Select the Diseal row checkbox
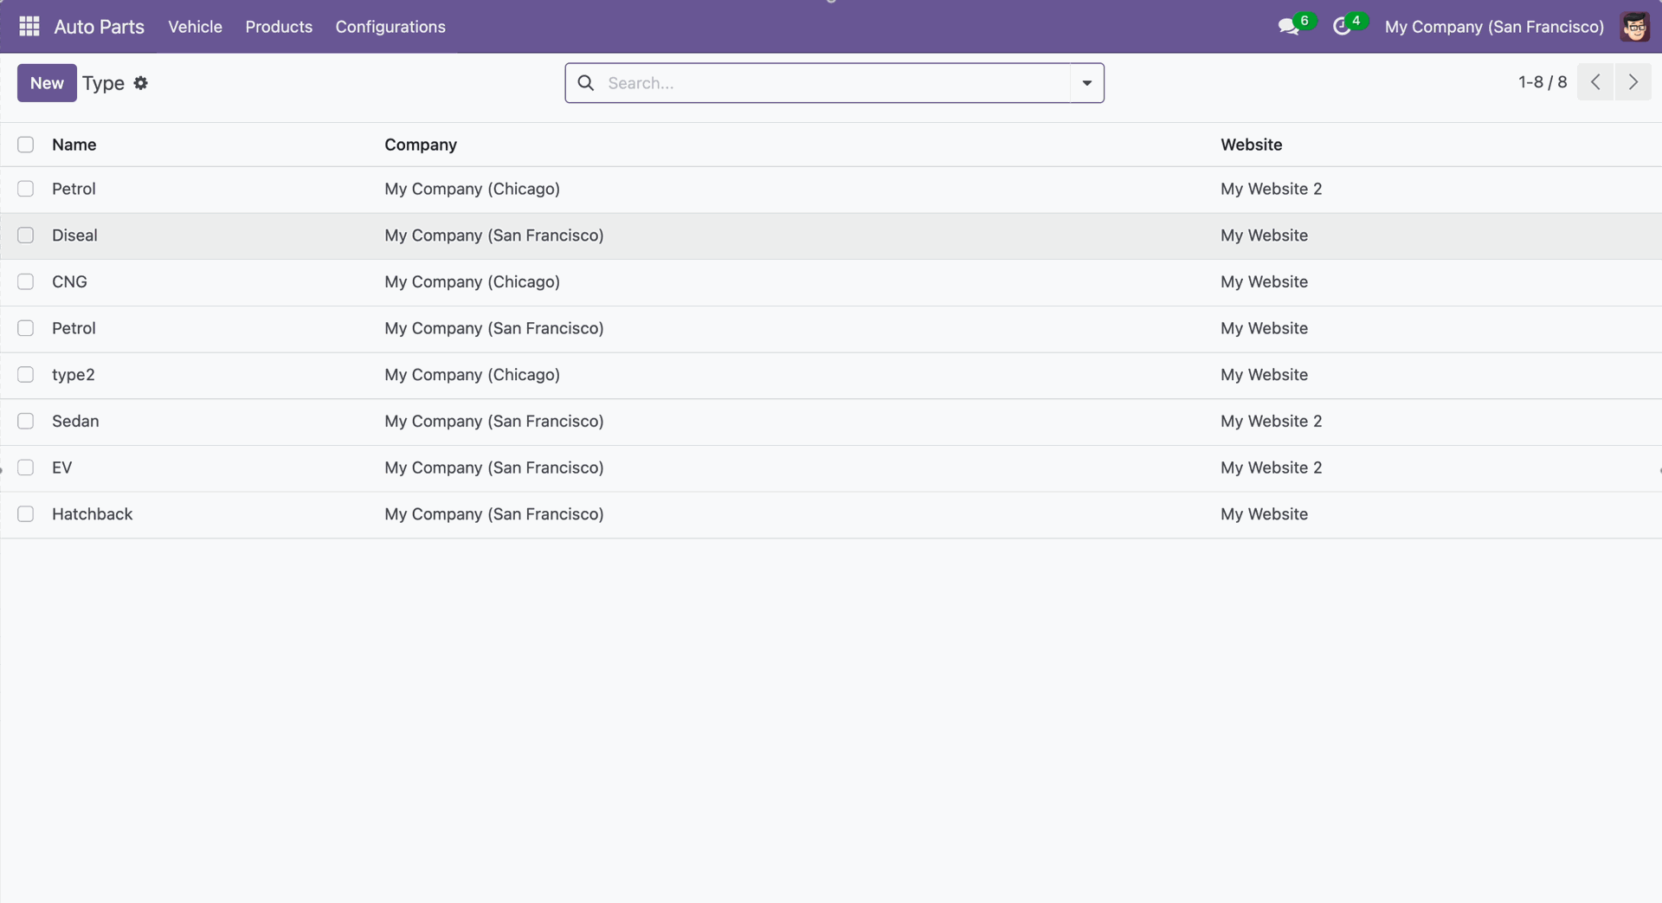 26,235
